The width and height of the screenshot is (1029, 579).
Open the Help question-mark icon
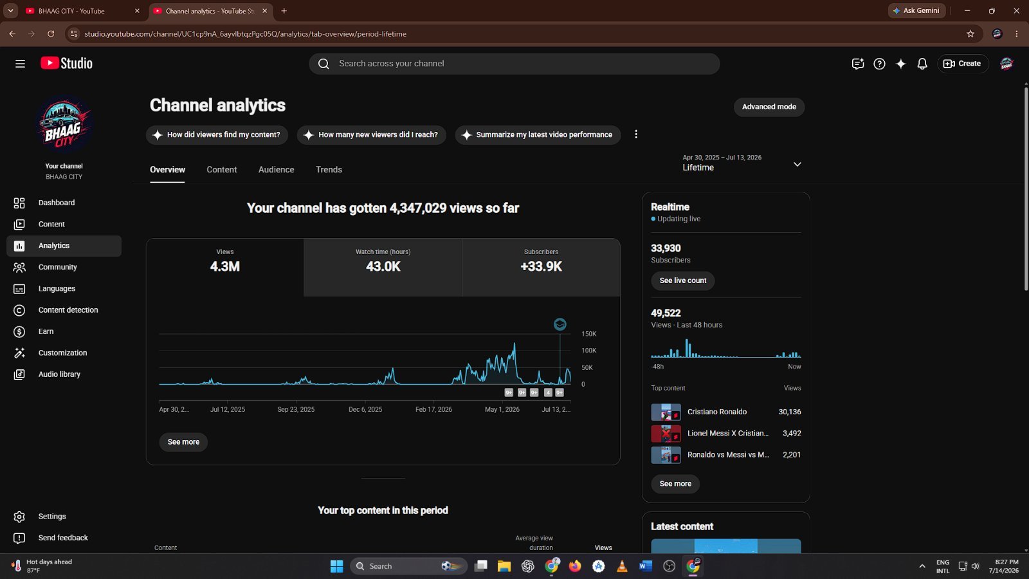(x=879, y=64)
